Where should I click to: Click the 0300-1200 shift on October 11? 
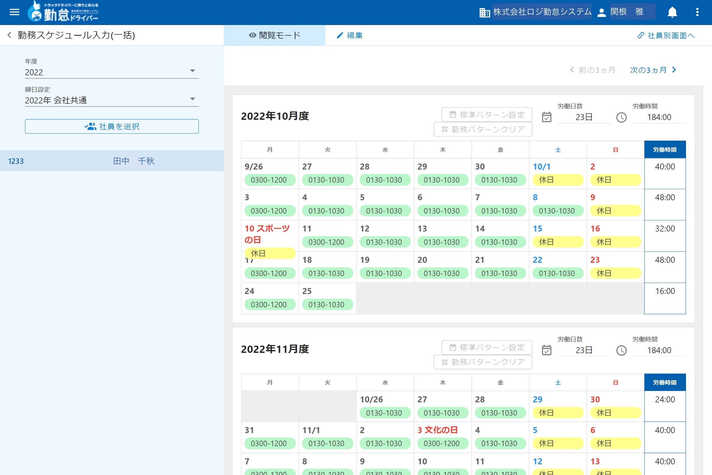coord(328,242)
